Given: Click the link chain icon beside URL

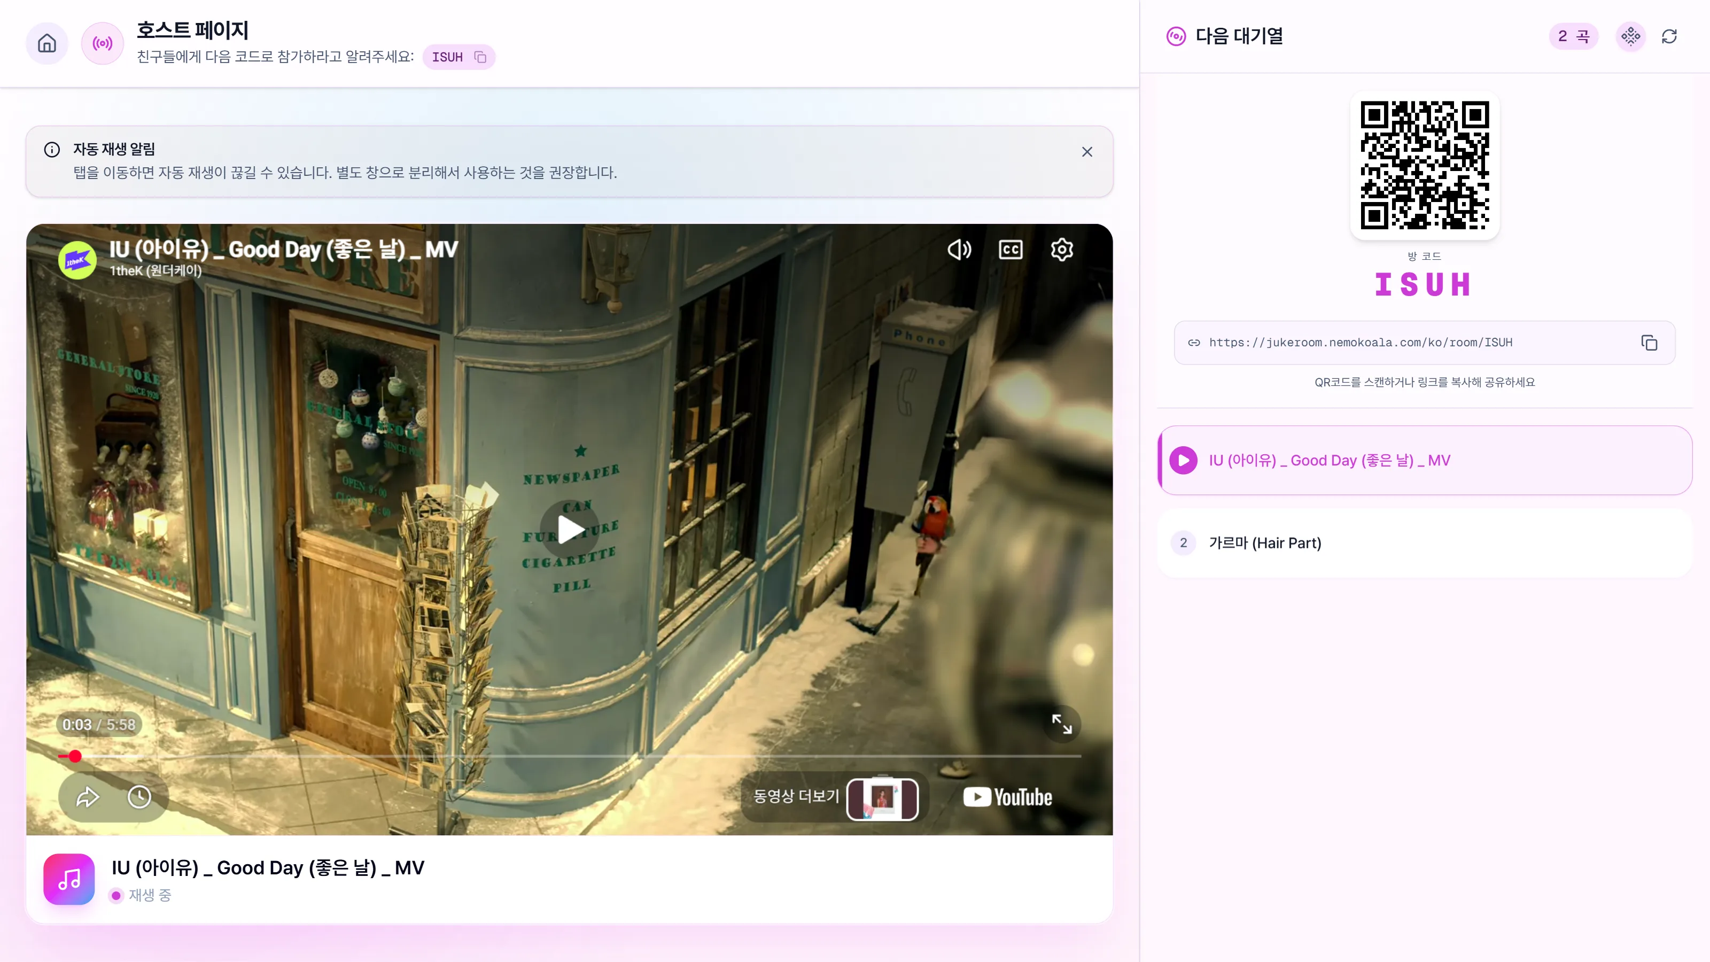Looking at the screenshot, I should tap(1194, 343).
